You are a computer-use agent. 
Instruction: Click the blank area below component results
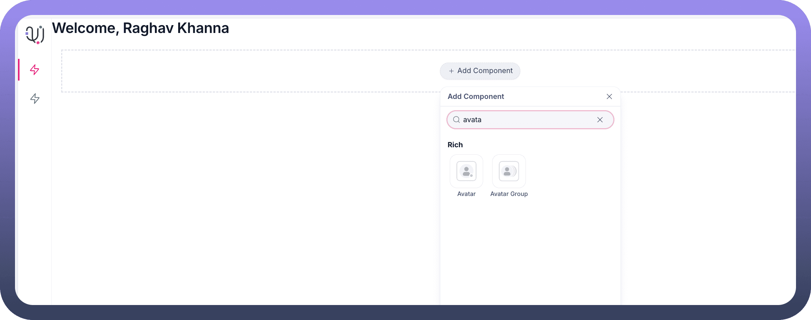[530, 255]
